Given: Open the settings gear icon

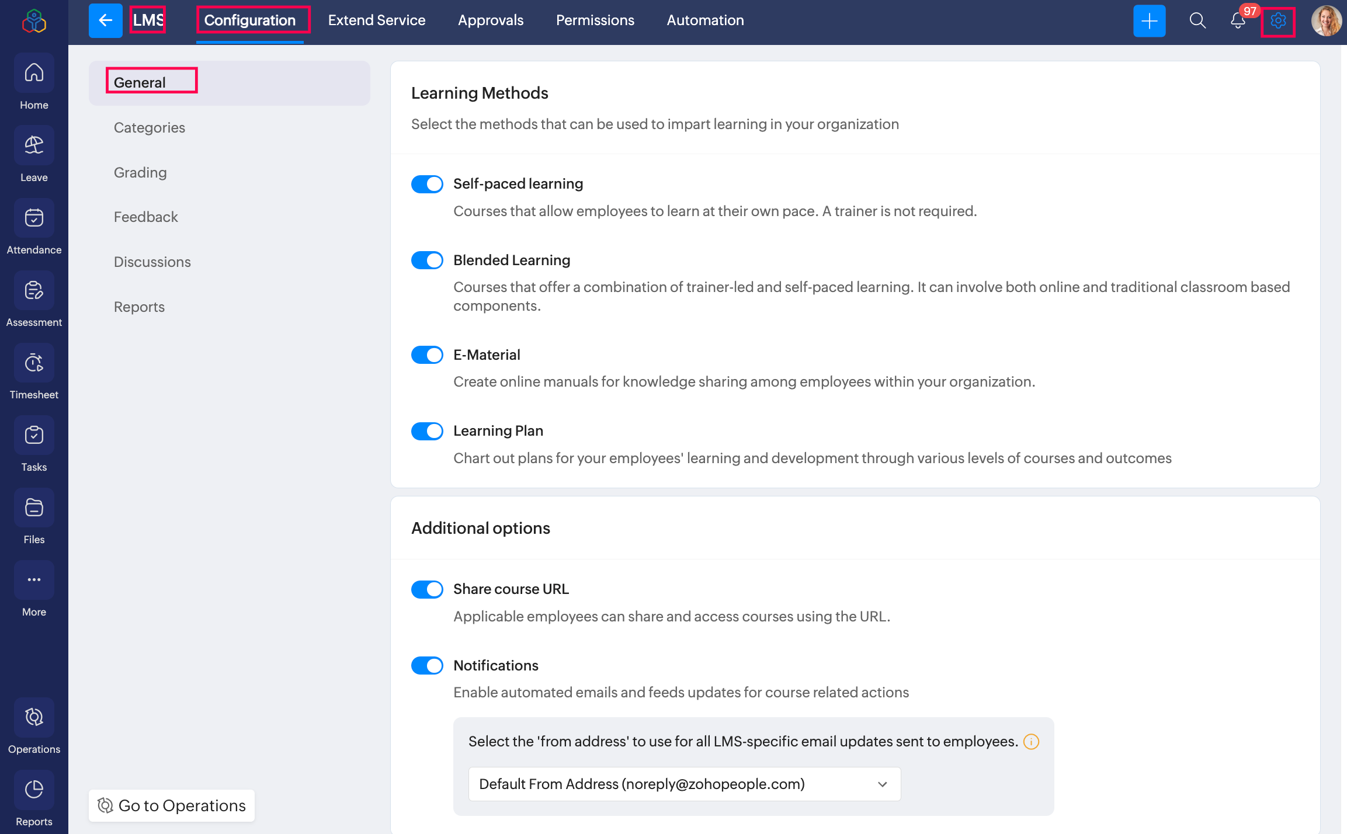Looking at the screenshot, I should click(1277, 21).
